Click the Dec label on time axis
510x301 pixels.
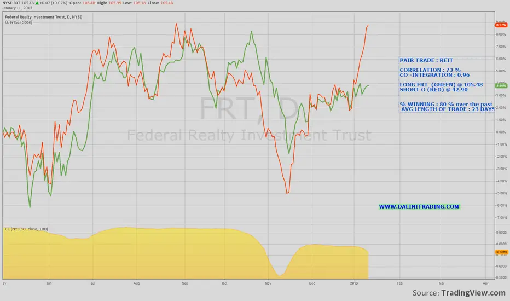[312, 283]
